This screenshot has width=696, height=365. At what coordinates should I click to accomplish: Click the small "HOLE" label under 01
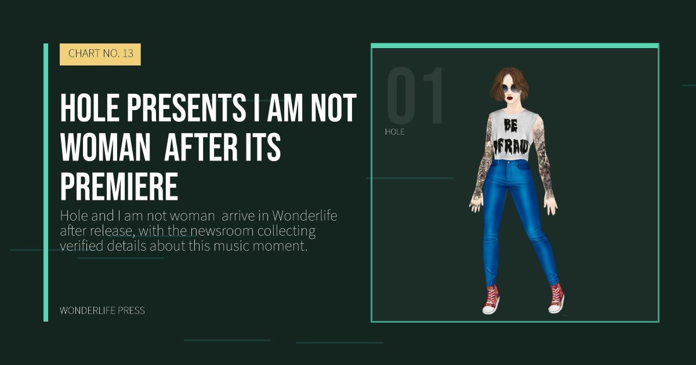click(395, 132)
